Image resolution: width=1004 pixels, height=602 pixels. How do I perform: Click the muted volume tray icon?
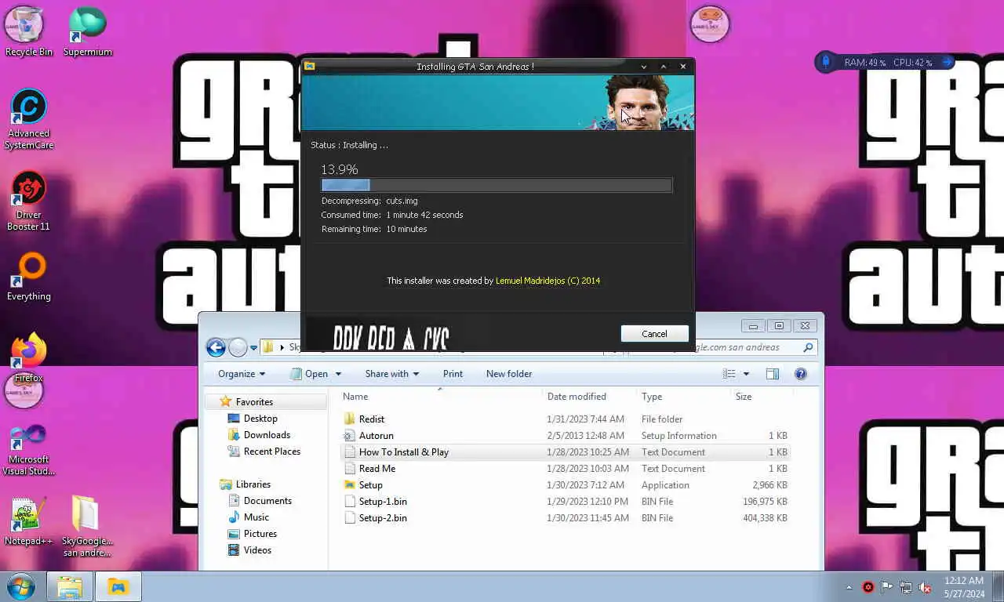(925, 587)
